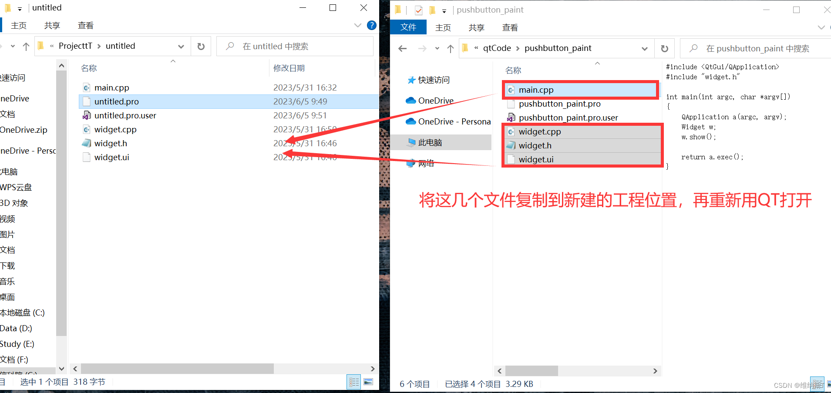Open the 文件 tab in pushbutton_paint window
The height and width of the screenshot is (393, 831).
click(x=408, y=27)
